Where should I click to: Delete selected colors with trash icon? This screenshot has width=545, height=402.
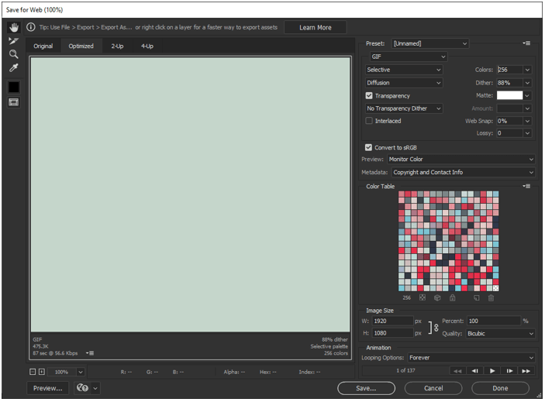click(491, 298)
